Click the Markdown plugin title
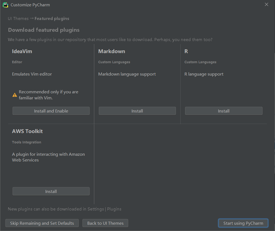 112,51
